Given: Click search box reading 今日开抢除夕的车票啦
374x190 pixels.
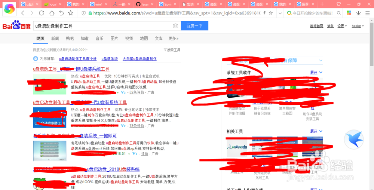Looking at the screenshot, I should (313, 13).
